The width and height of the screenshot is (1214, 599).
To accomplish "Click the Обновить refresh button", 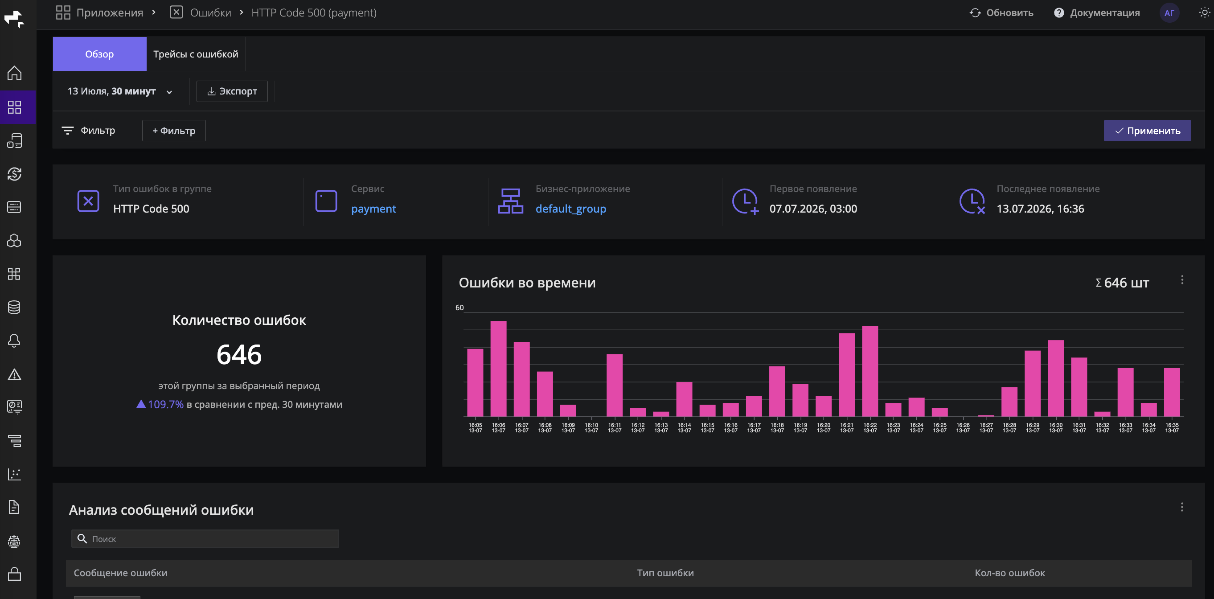I will tap(1001, 13).
